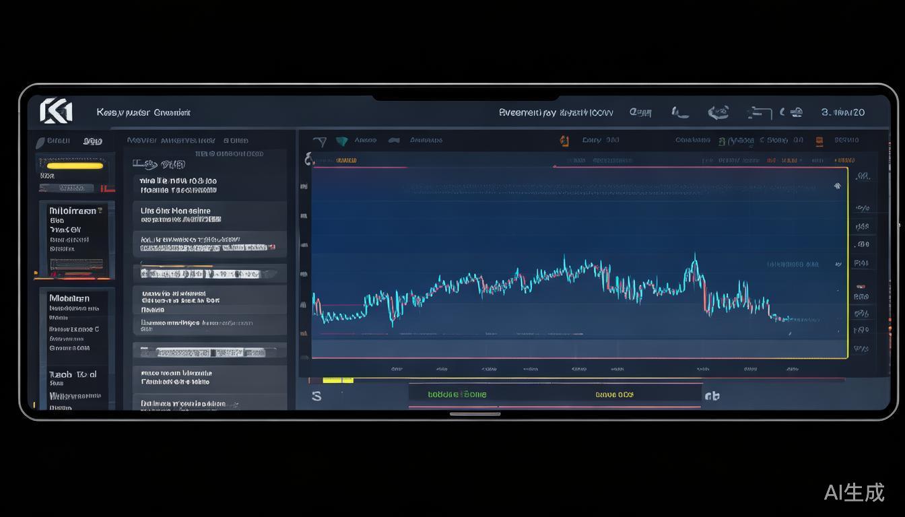Click the orange icon beside the 'Enry' label
Image resolution: width=905 pixels, height=517 pixels.
(x=564, y=141)
